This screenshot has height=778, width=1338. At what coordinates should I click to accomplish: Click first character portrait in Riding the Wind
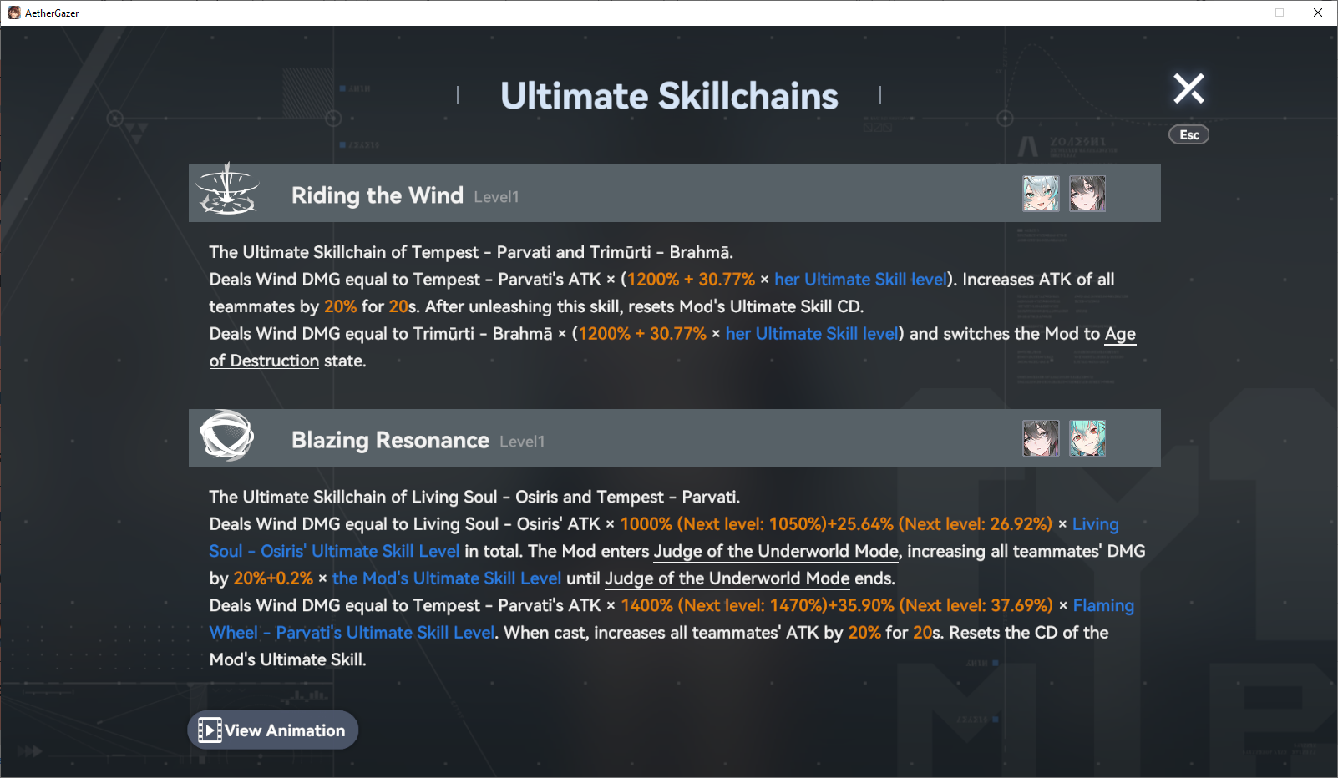tap(1041, 194)
